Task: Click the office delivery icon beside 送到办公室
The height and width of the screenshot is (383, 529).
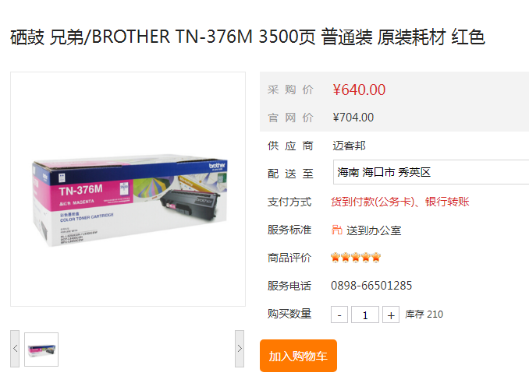Action: [337, 230]
